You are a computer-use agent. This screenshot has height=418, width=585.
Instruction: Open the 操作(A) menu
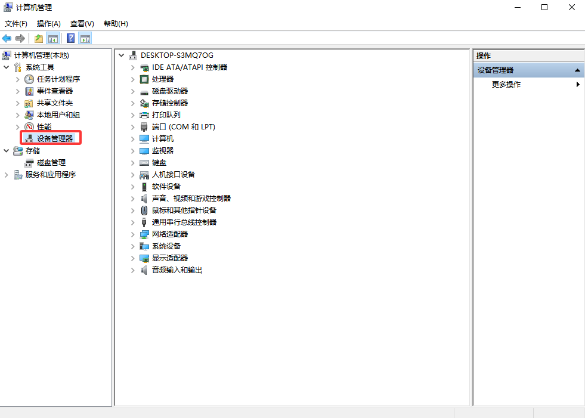pos(48,24)
